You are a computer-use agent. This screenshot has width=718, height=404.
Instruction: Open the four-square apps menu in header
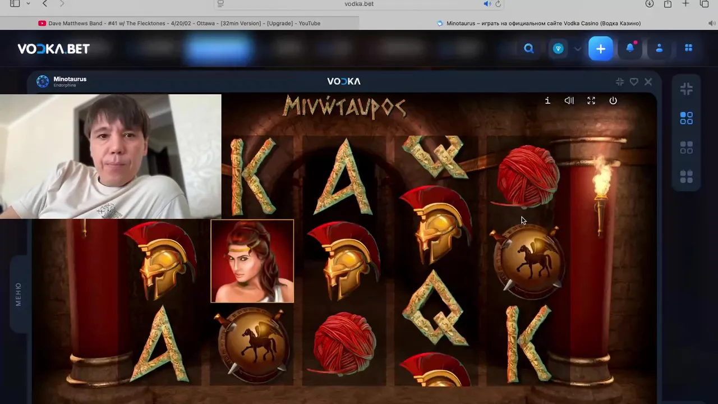pos(688,48)
